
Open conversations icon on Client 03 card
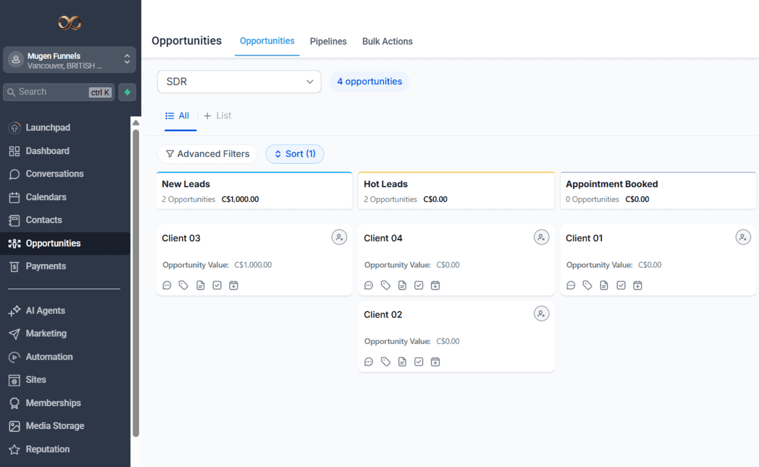point(167,285)
